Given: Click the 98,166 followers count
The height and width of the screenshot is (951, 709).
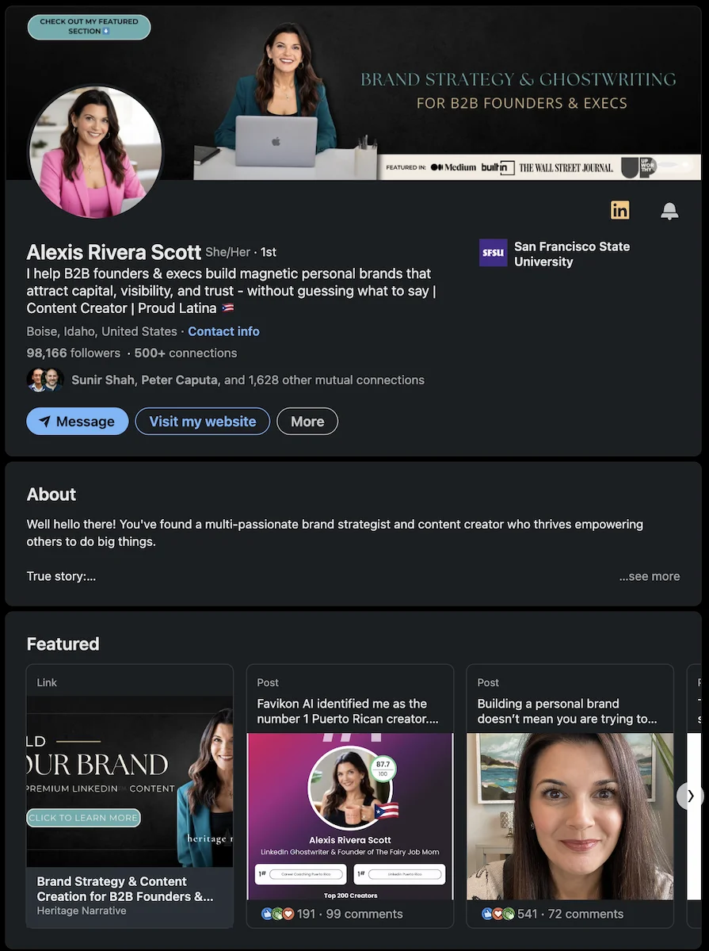Looking at the screenshot, I should point(73,353).
